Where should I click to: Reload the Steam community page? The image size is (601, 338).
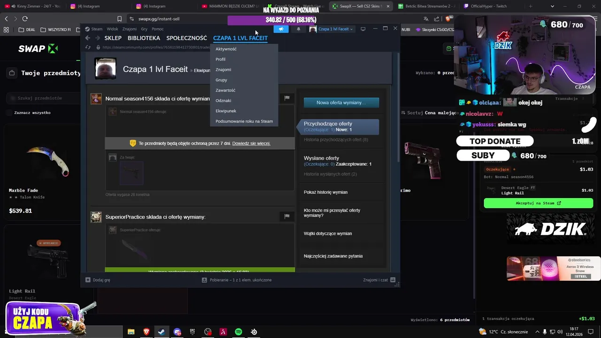coord(88,47)
